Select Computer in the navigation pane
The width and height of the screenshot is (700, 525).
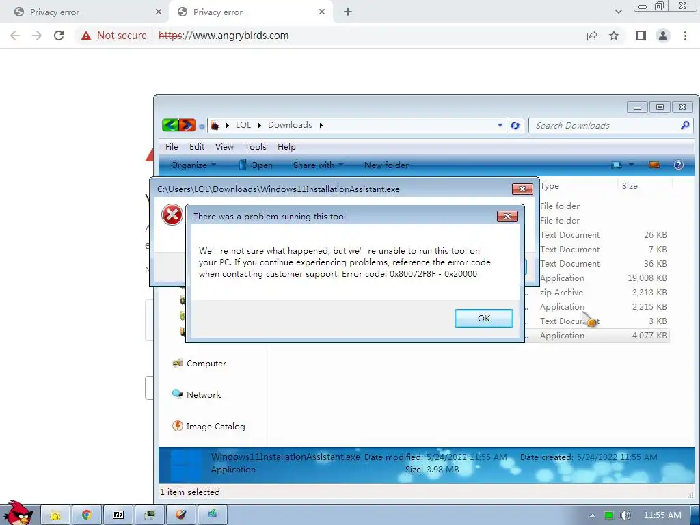point(200,364)
